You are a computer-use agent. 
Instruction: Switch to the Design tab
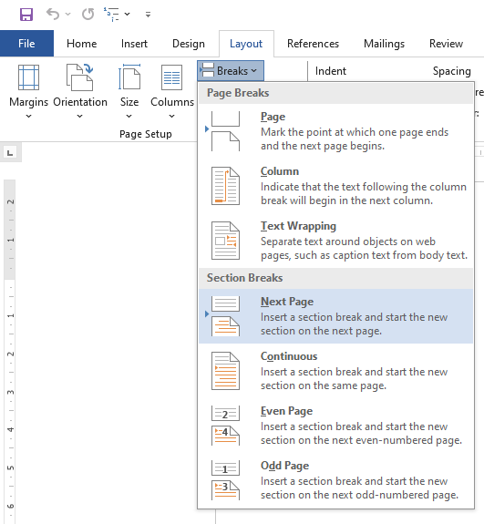coord(189,44)
